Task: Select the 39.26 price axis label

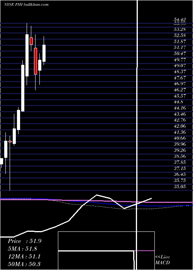Action: tap(180, 150)
